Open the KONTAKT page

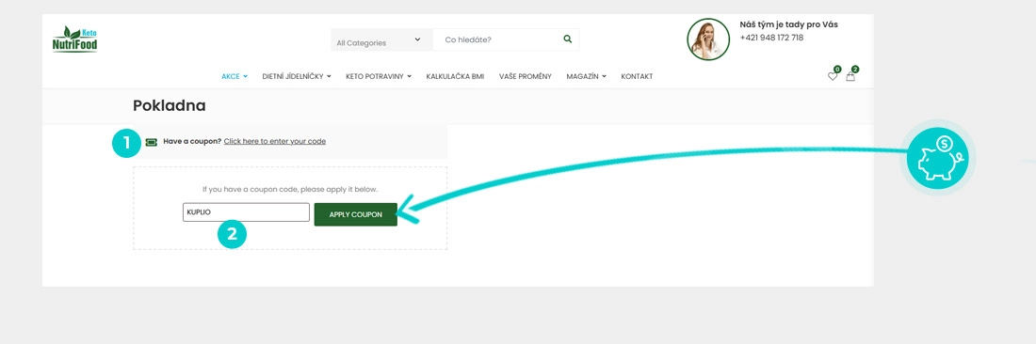637,76
